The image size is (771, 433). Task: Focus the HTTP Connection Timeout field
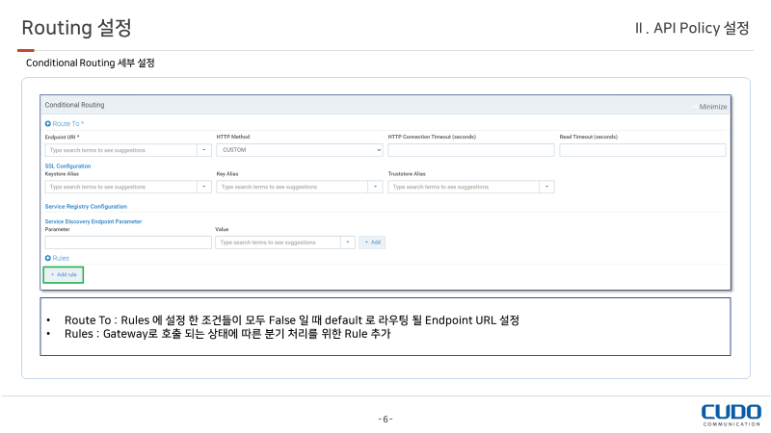[x=471, y=150]
